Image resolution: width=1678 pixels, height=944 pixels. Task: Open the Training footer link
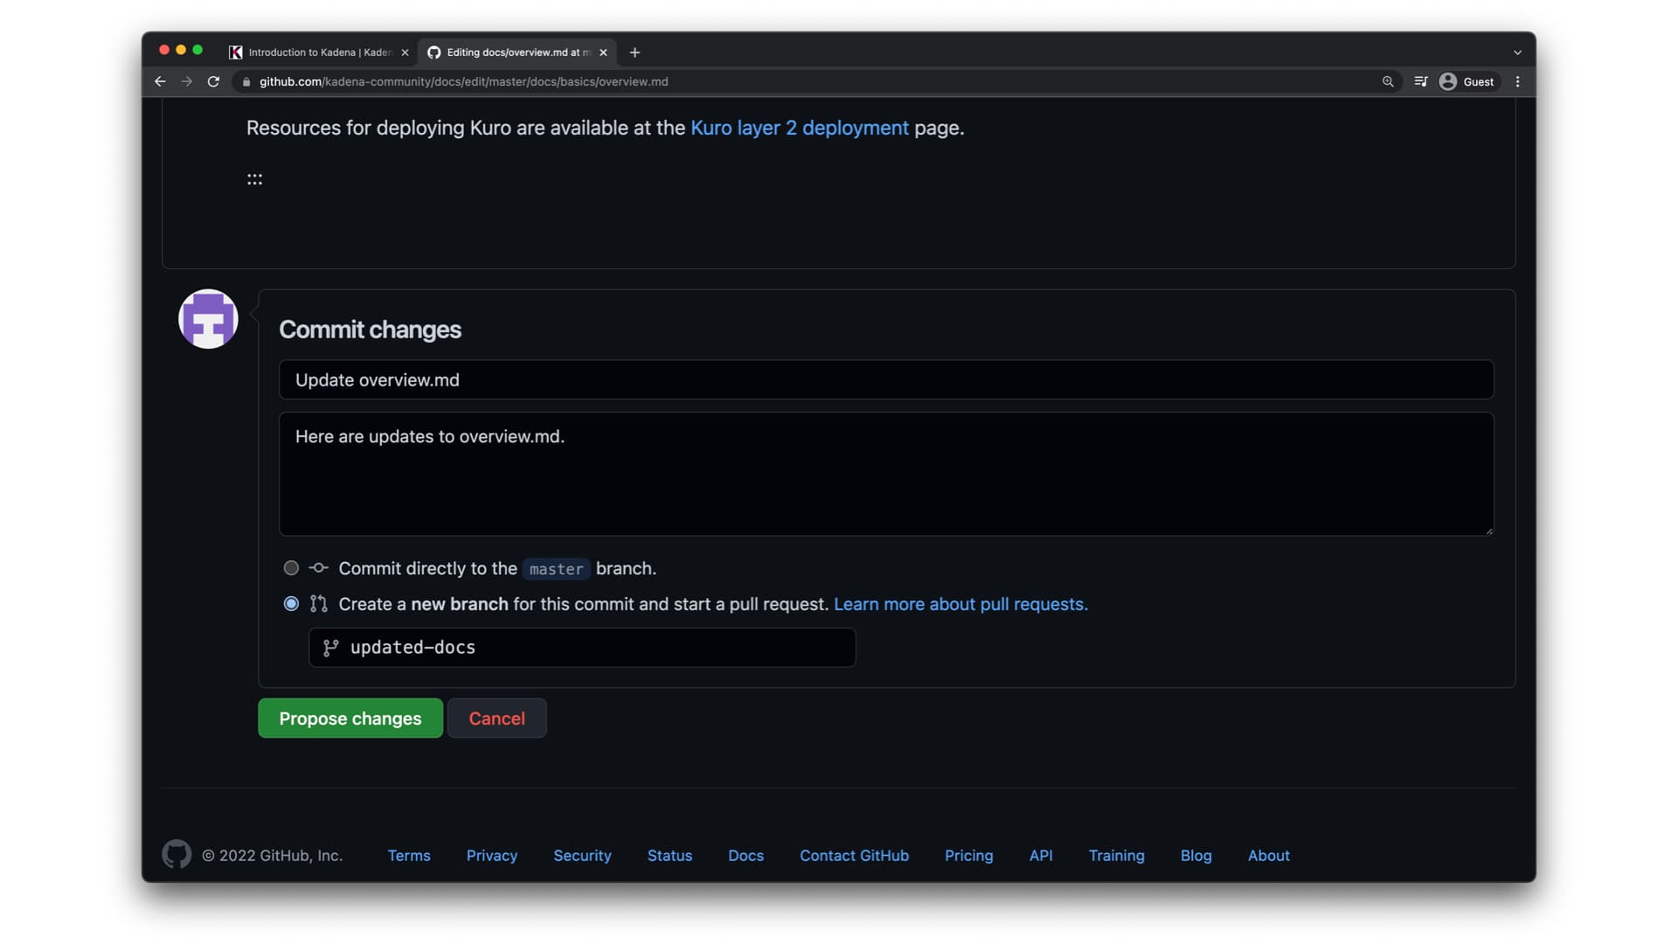[x=1116, y=856]
